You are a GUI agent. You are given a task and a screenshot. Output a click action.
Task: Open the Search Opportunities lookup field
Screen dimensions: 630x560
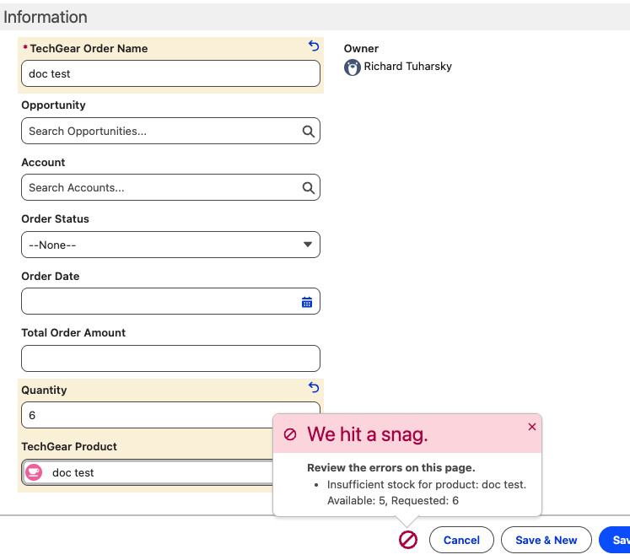160,132
